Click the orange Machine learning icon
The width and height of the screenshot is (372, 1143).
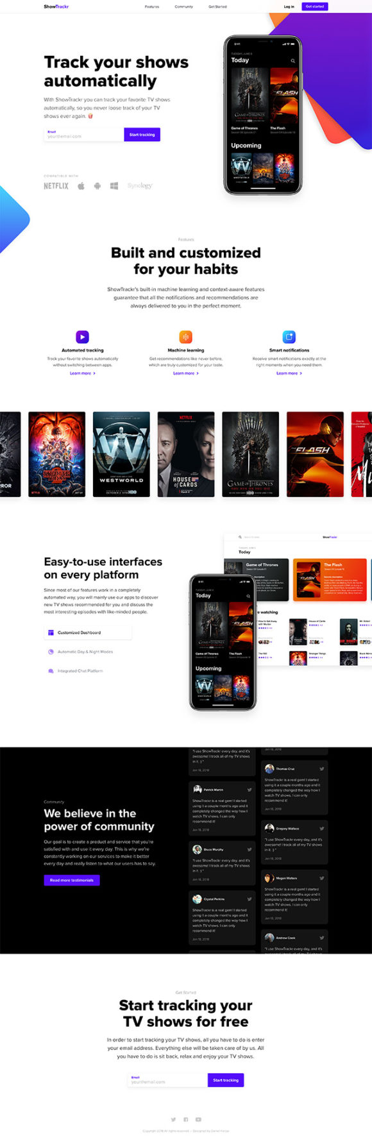pos(185,337)
